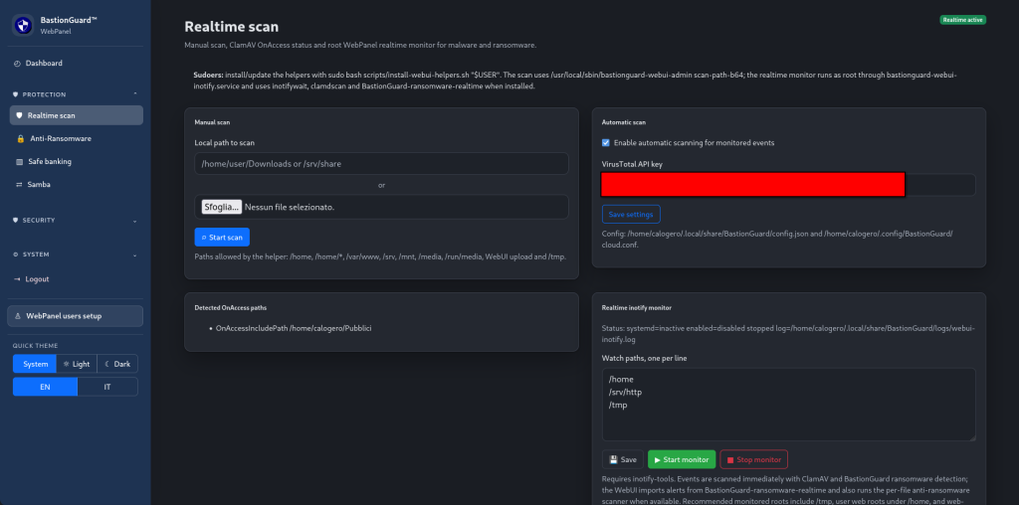1019x505 pixels.
Task: Click the Anti-Ransomware lock icon
Action: pos(21,138)
